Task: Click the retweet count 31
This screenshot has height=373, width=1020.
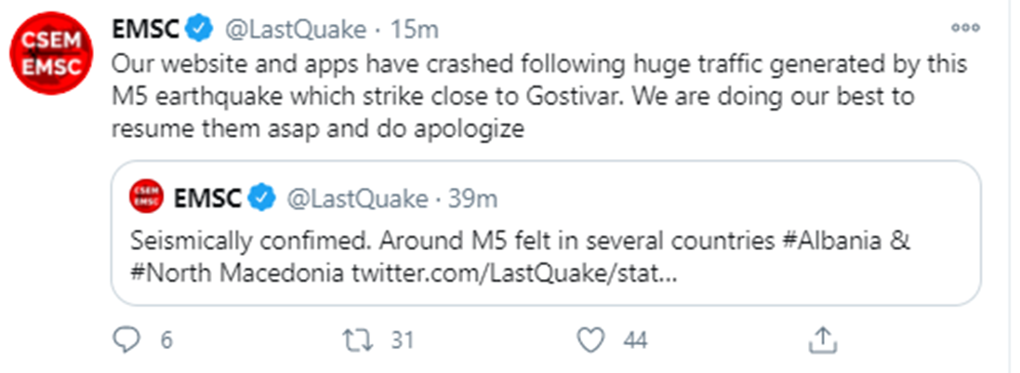Action: (x=402, y=340)
